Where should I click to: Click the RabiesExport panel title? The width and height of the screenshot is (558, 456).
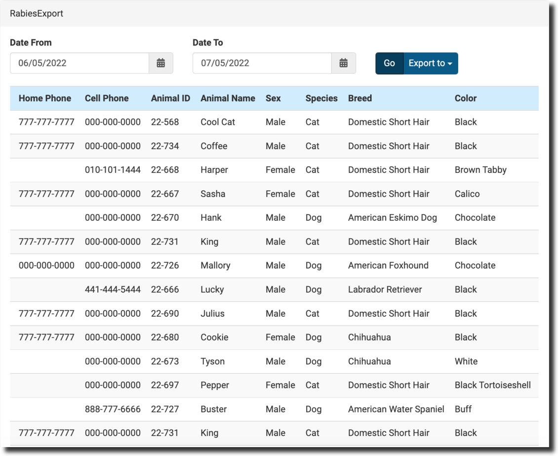click(37, 13)
